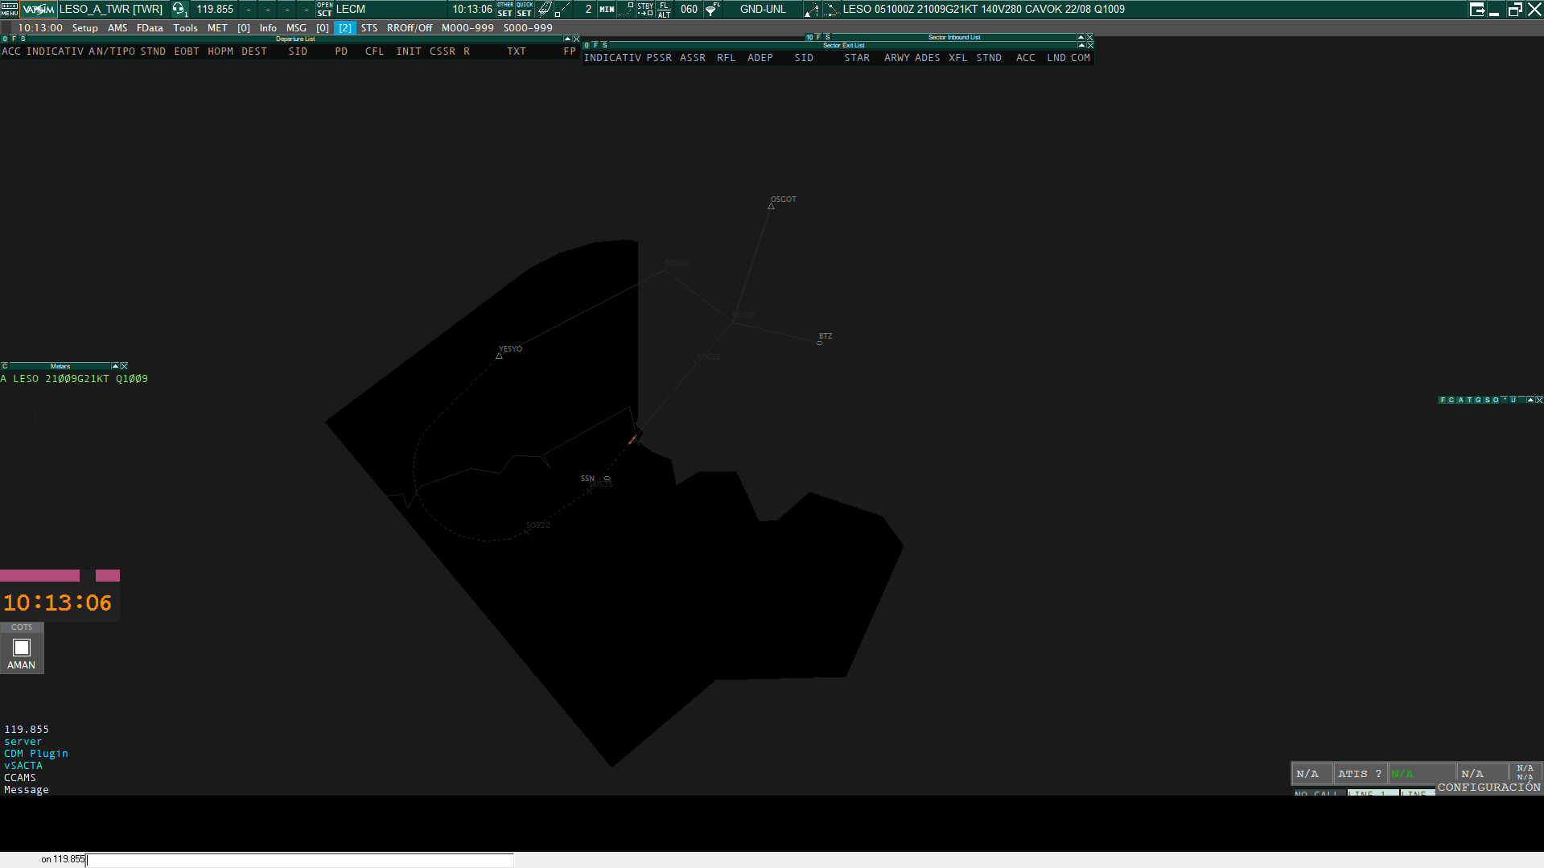Click the OTHER SET toolbar button

[504, 9]
